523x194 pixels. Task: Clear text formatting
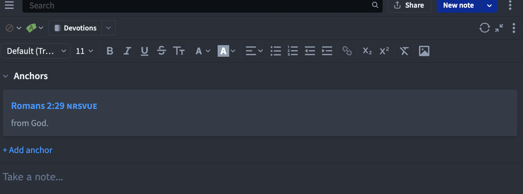click(x=404, y=51)
